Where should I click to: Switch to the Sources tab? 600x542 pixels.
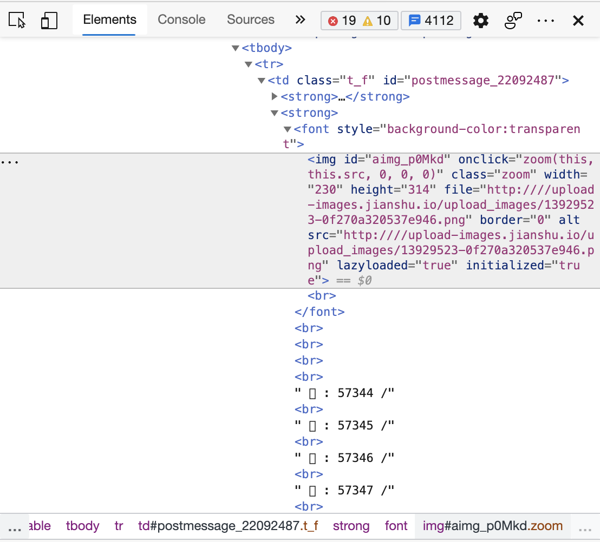[251, 20]
